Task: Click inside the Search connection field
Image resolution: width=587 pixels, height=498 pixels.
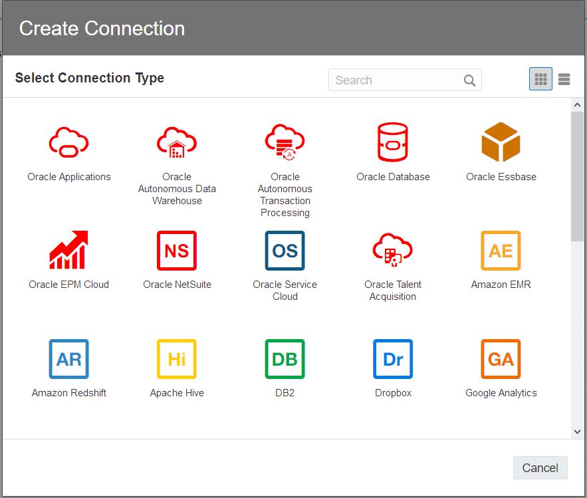Action: [396, 80]
